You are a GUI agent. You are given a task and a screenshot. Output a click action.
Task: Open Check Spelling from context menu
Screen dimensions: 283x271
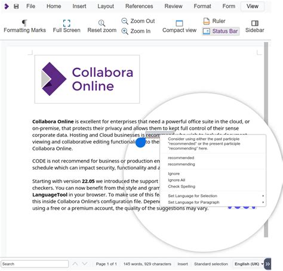point(182,186)
